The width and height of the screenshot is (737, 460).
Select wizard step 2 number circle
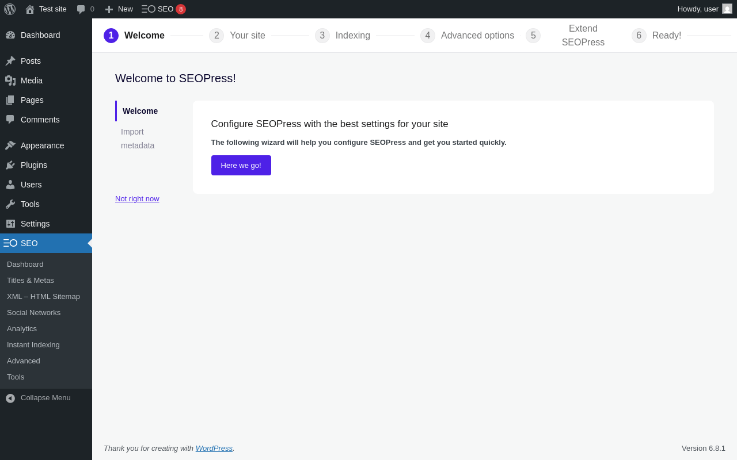[216, 36]
